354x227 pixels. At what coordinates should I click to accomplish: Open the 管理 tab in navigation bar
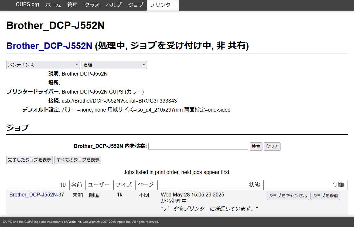73,5
